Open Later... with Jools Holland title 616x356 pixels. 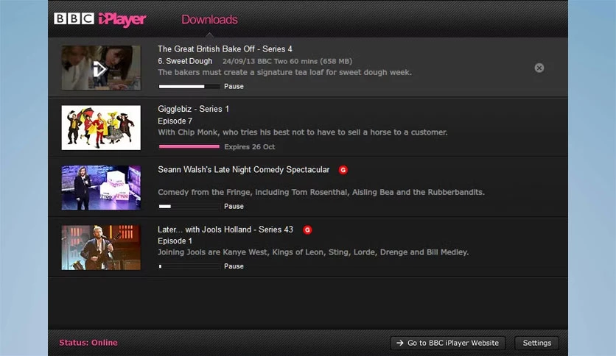click(x=225, y=229)
